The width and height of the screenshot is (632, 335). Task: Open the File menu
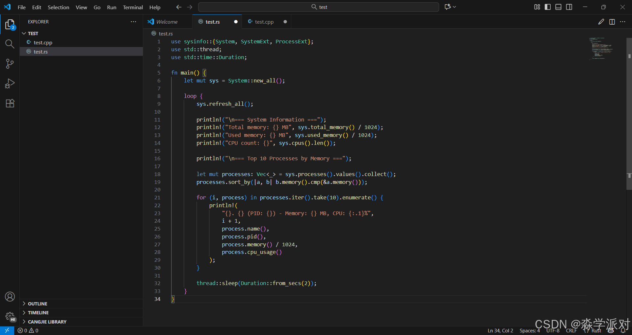click(x=22, y=7)
